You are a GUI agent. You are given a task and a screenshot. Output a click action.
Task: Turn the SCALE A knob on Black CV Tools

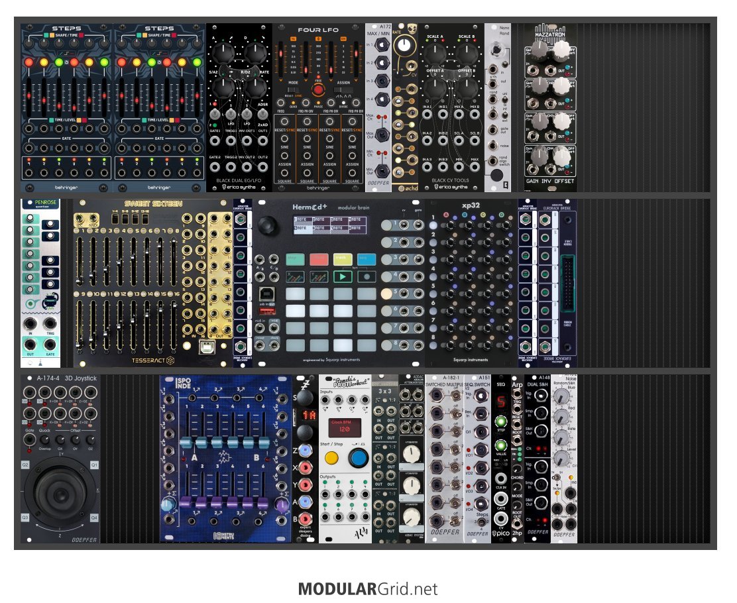(435, 54)
